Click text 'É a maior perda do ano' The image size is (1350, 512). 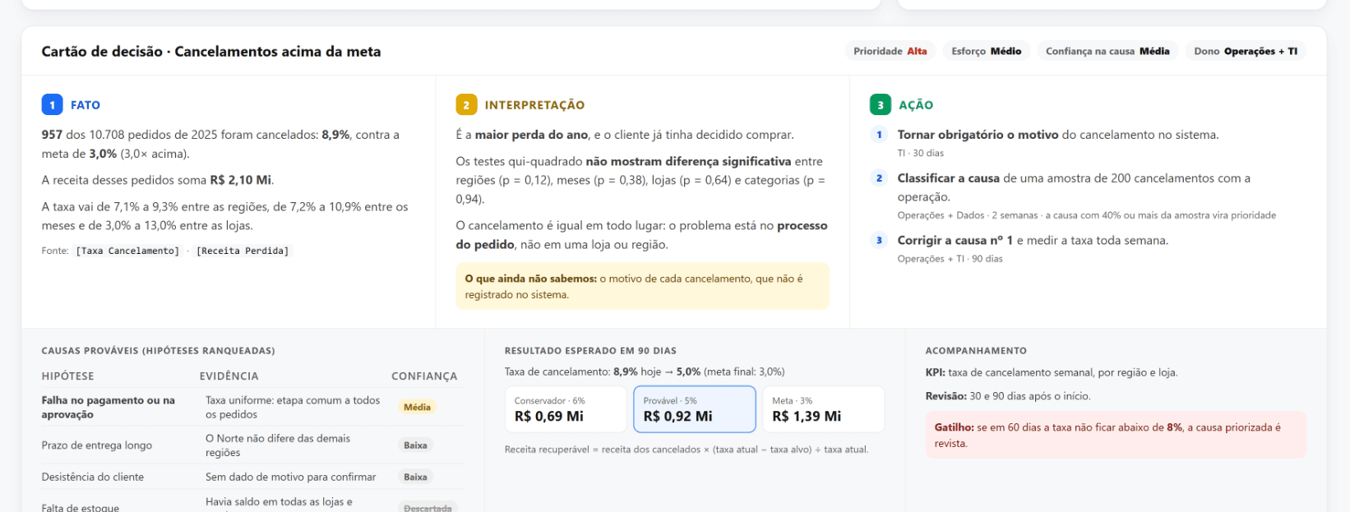coord(522,135)
